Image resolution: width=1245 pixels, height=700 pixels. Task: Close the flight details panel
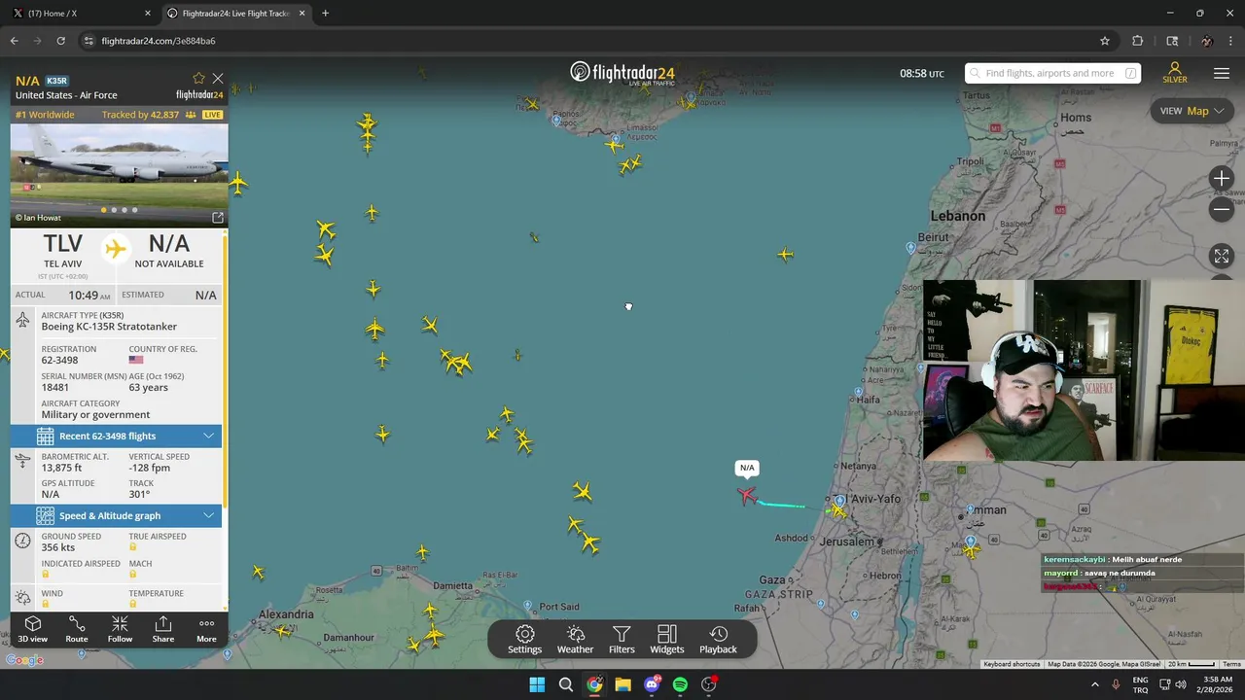click(x=218, y=78)
